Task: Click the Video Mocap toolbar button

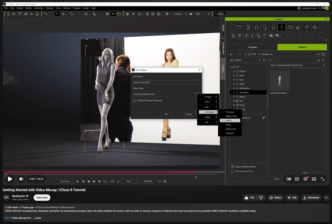Action: (220, 14)
